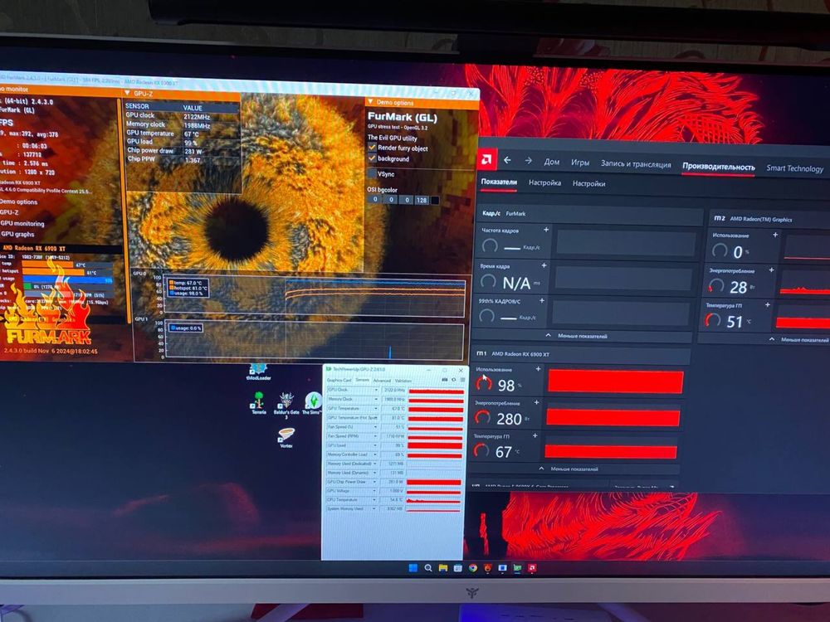Go back with the AMD Software back arrow

(x=507, y=160)
